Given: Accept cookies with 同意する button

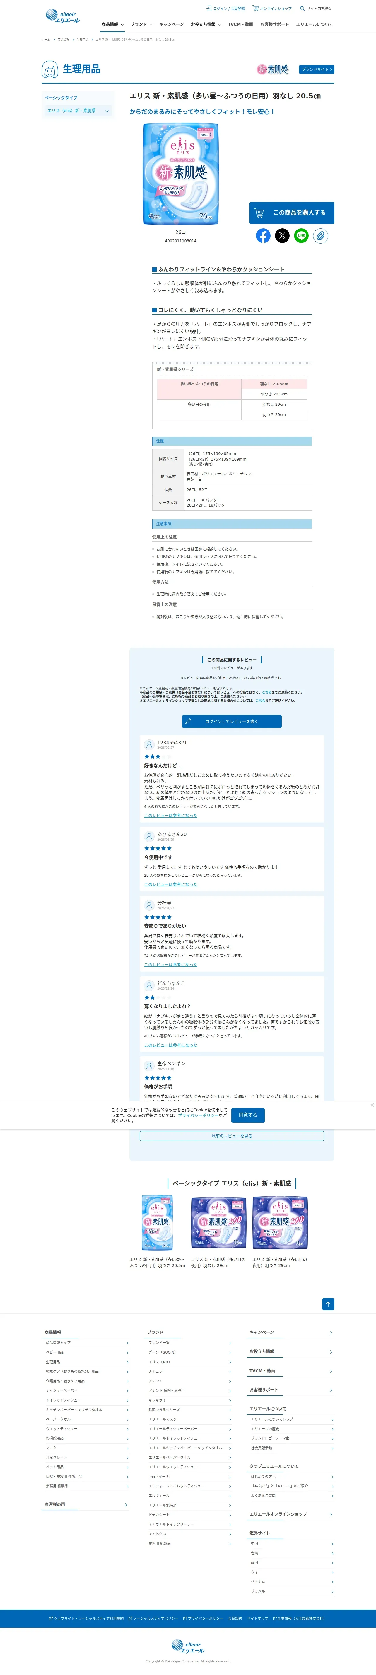Looking at the screenshot, I should [247, 1115].
